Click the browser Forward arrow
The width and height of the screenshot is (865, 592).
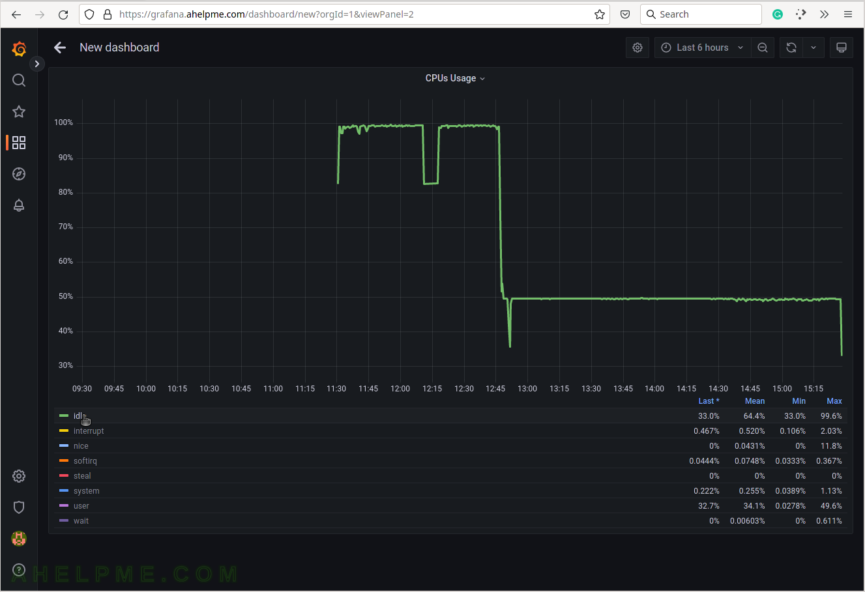pyautogui.click(x=40, y=14)
